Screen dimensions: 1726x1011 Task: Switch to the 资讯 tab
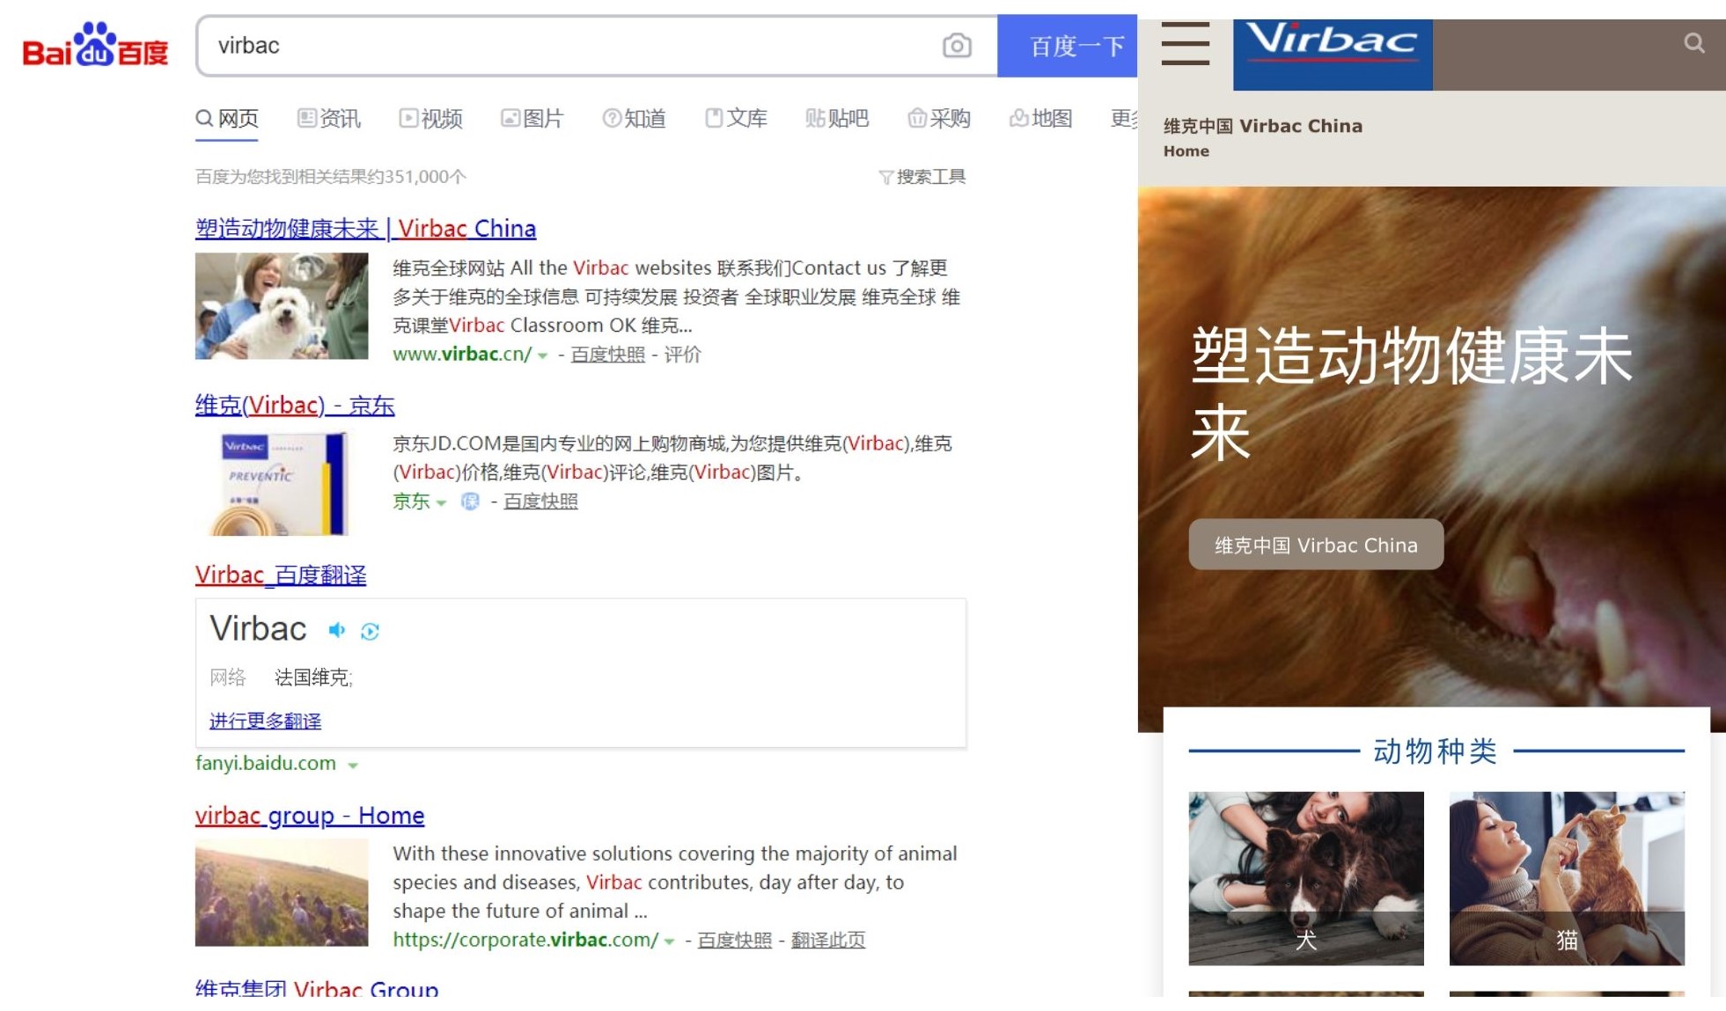329,119
